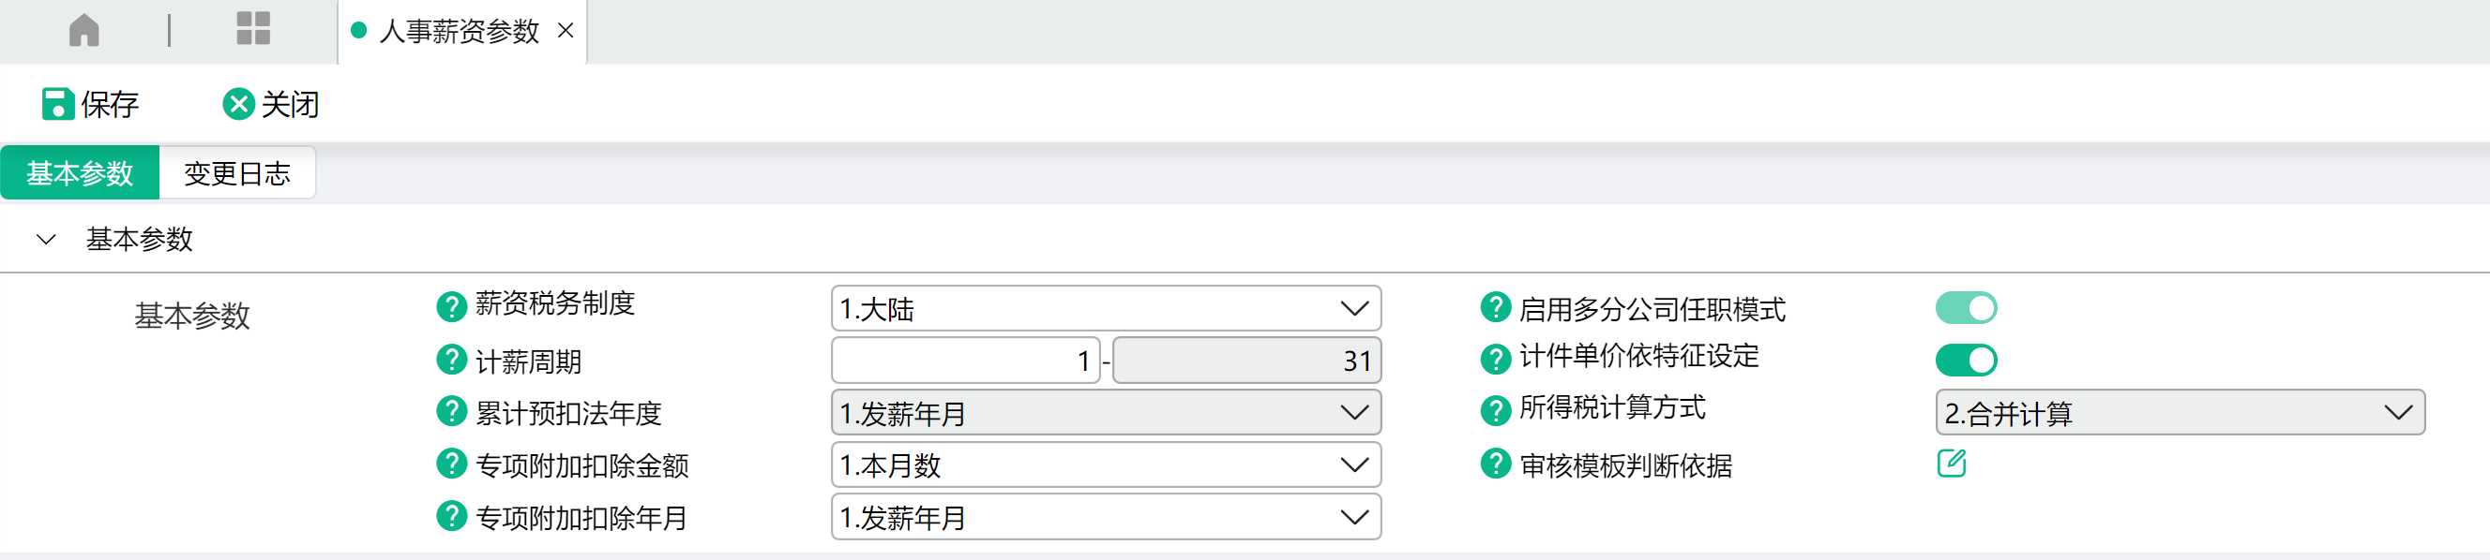
Task: Click the help icon beside 专项附加扣除年月
Action: (451, 517)
